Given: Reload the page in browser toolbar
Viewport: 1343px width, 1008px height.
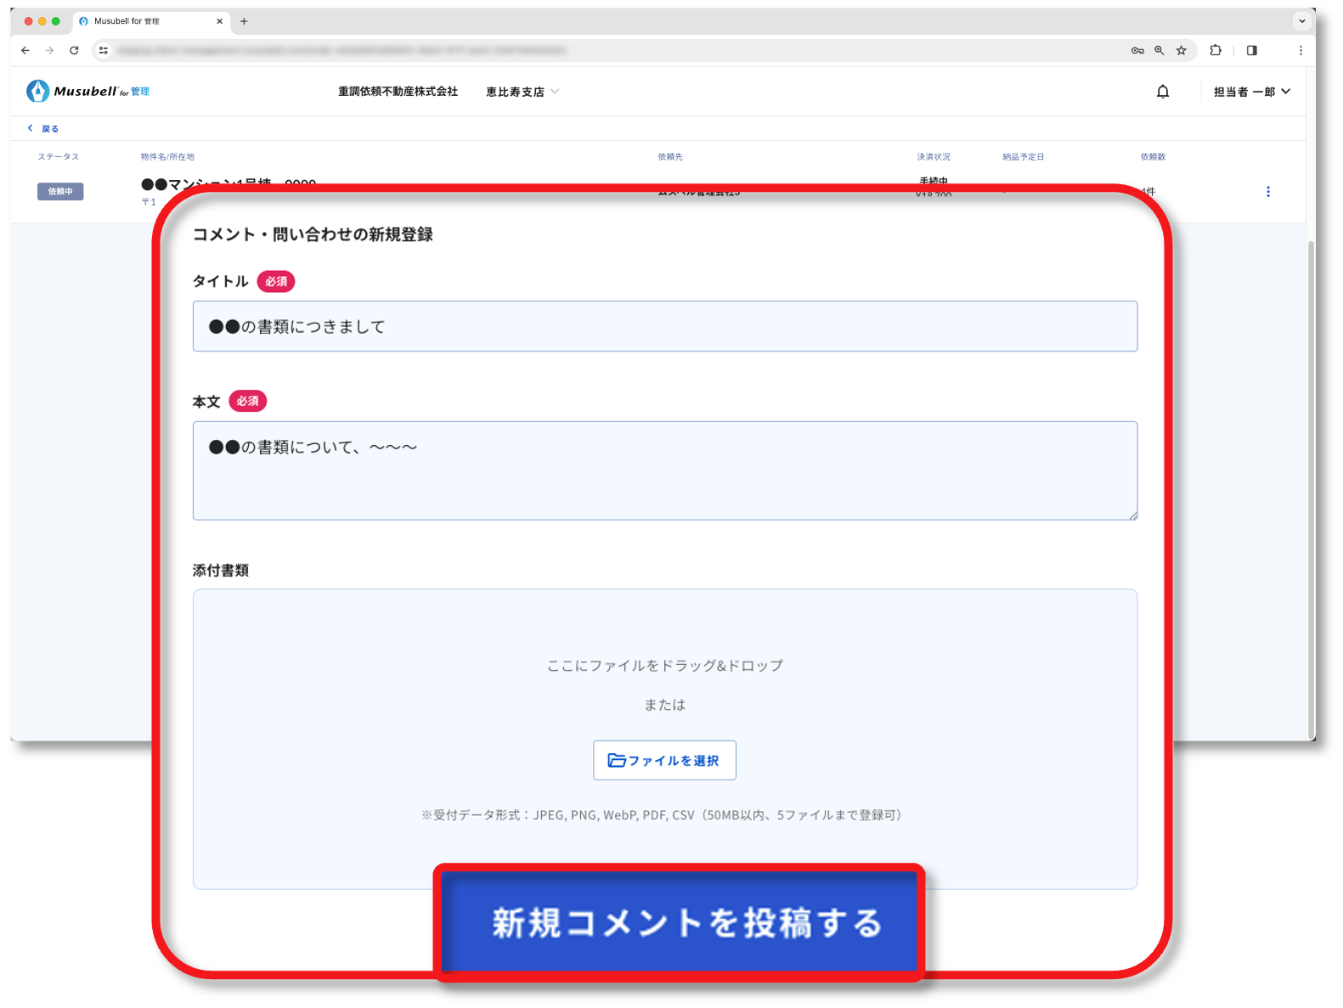Looking at the screenshot, I should pos(74,51).
